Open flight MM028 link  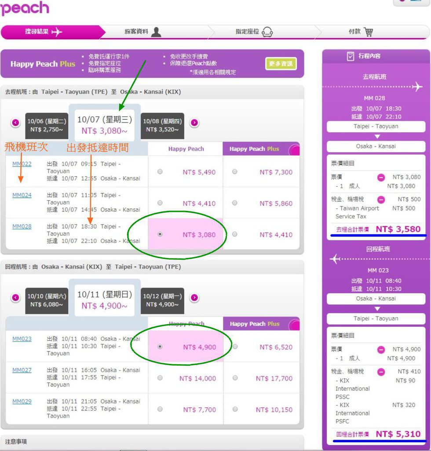22,227
